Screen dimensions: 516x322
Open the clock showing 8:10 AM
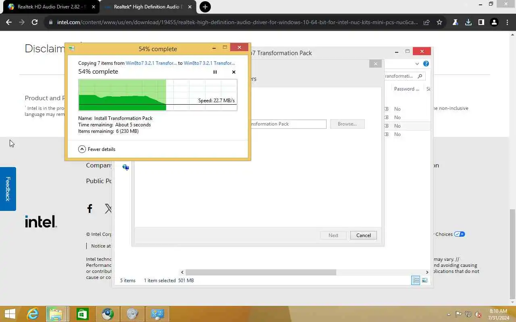tap(498, 314)
